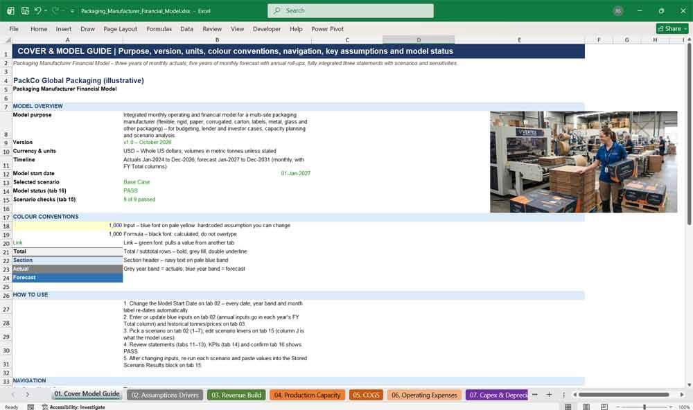The width and height of the screenshot is (693, 410).
Task: Click Accessibility: Investigate in status bar
Action: pyautogui.click(x=74, y=407)
